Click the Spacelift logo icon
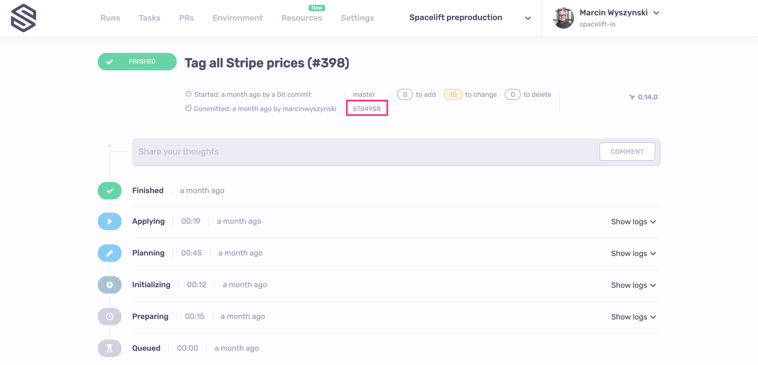Viewport: 758px width, 365px height. [23, 18]
